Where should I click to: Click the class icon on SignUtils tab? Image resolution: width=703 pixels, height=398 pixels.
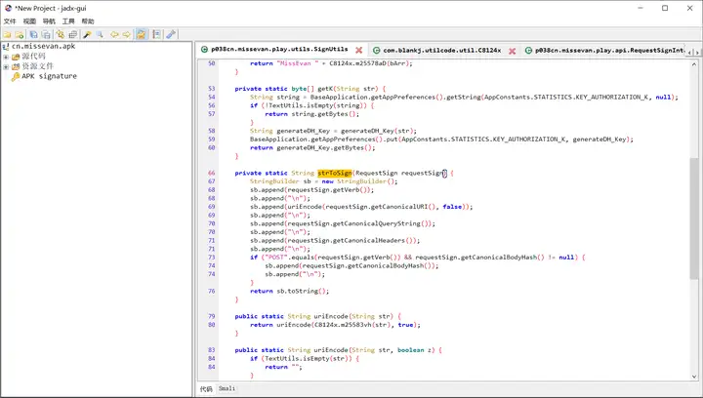(204, 50)
